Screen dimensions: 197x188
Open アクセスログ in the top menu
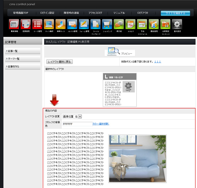point(95,13)
